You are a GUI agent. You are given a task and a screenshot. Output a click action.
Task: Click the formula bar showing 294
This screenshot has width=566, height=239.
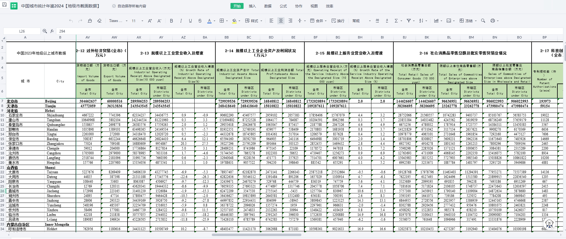pos(309,31)
